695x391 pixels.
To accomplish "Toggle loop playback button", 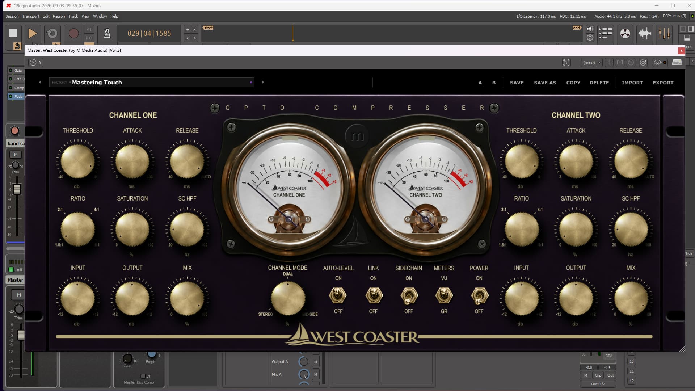I will (52, 33).
